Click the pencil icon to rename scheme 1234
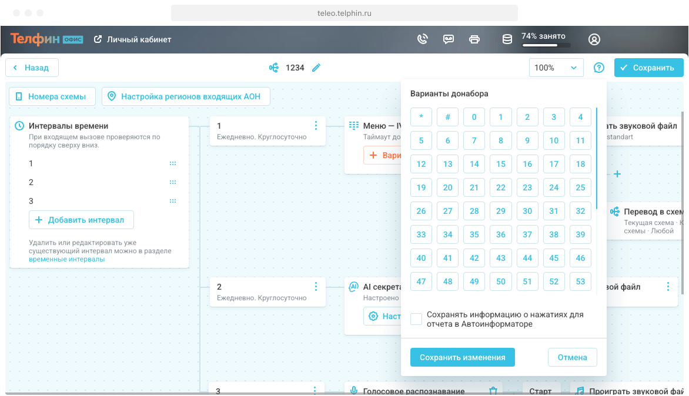The height and width of the screenshot is (396, 689). pos(316,68)
